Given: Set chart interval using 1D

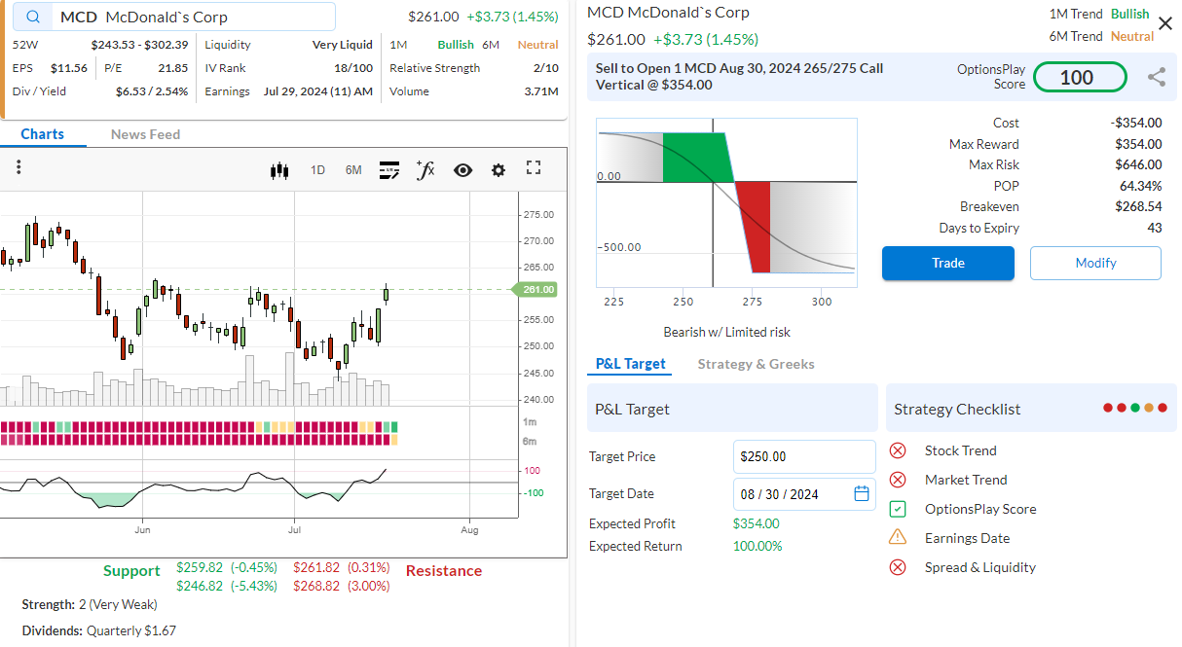Looking at the screenshot, I should point(317,170).
